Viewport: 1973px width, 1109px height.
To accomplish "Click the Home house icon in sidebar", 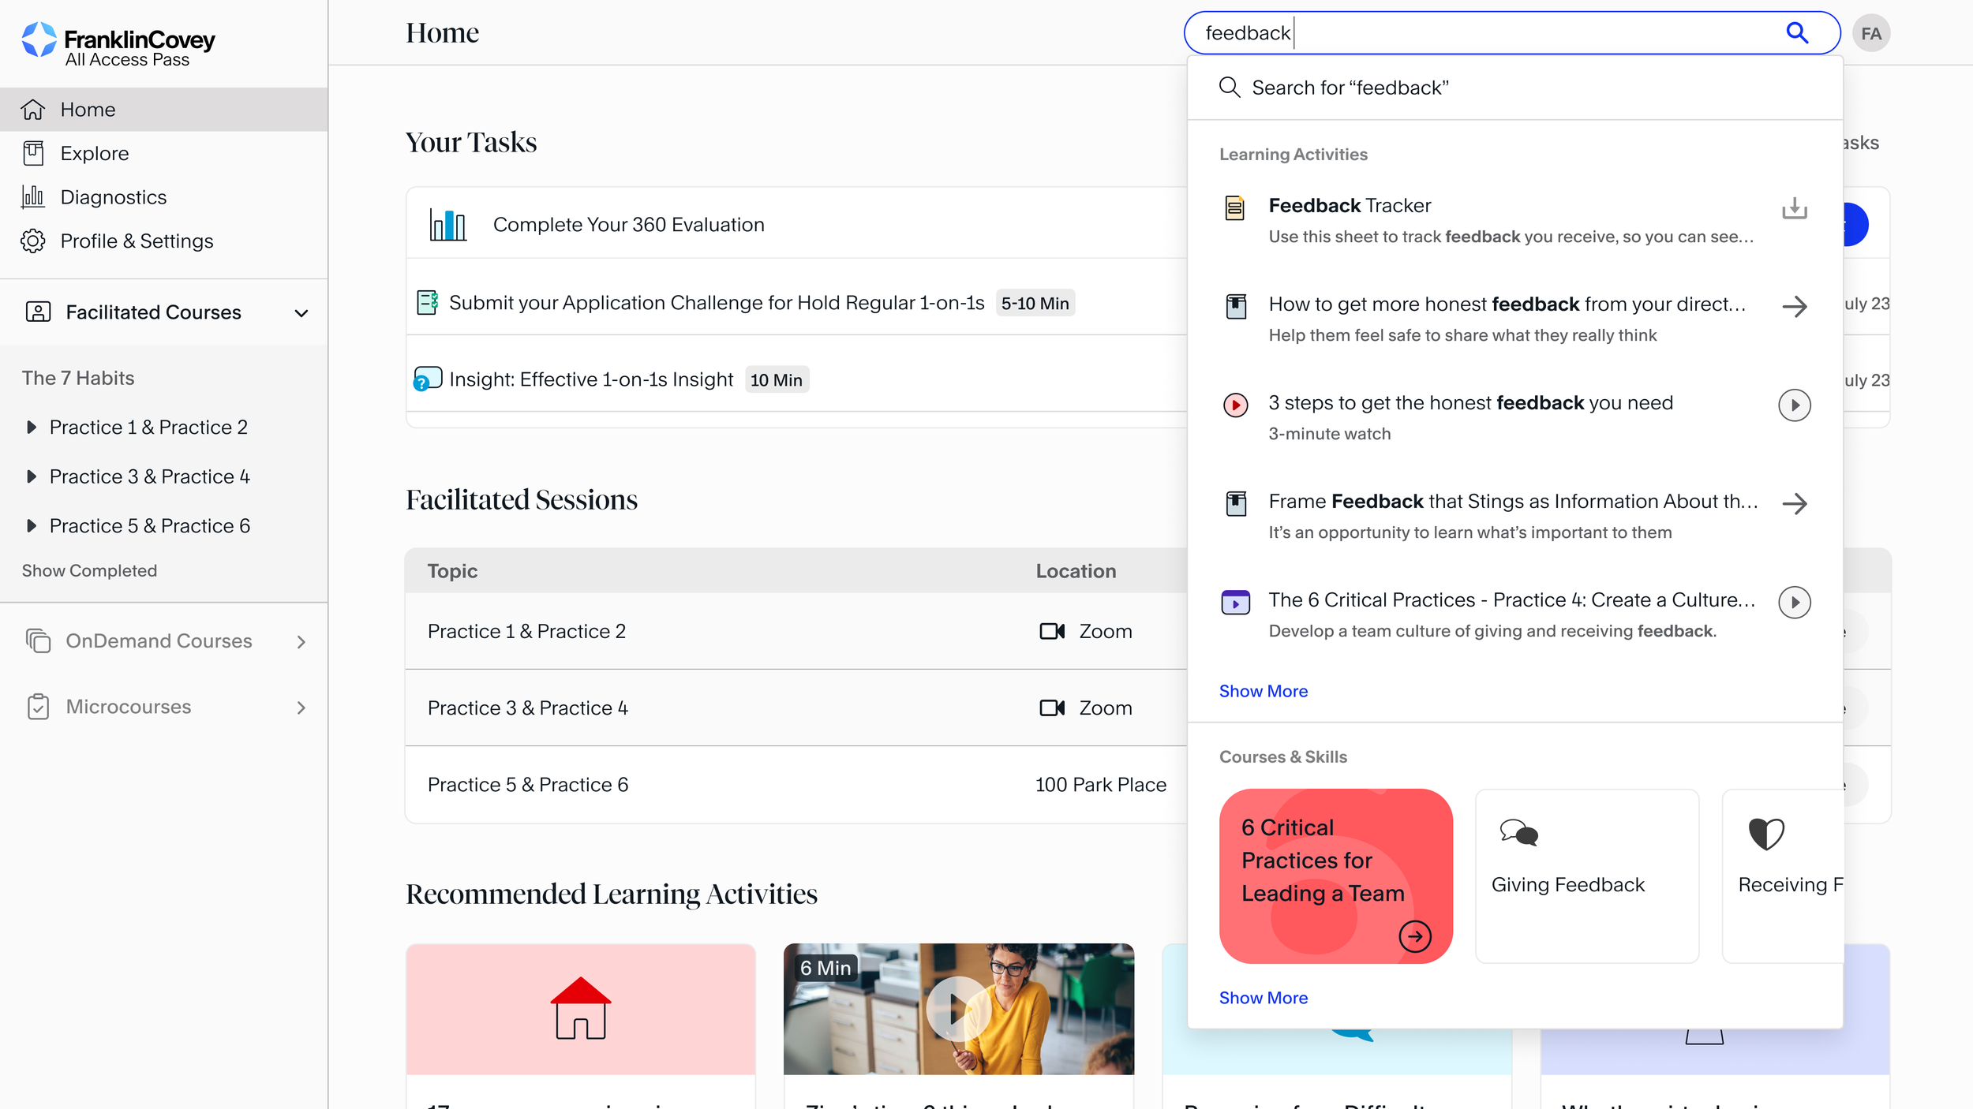I will pyautogui.click(x=33, y=109).
